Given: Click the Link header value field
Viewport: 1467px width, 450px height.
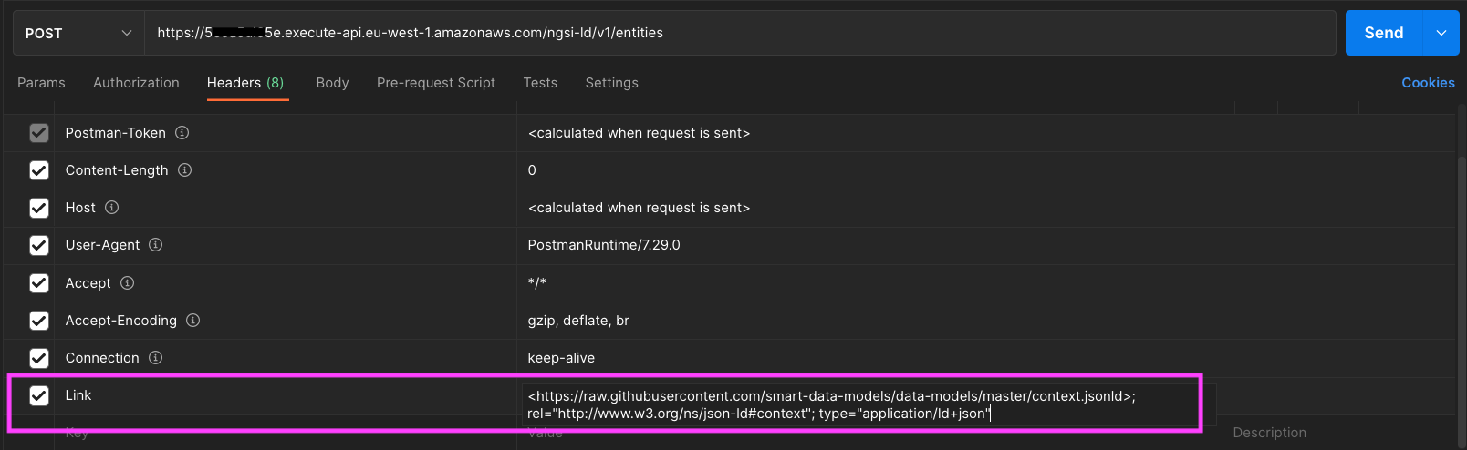Looking at the screenshot, I should tap(867, 404).
